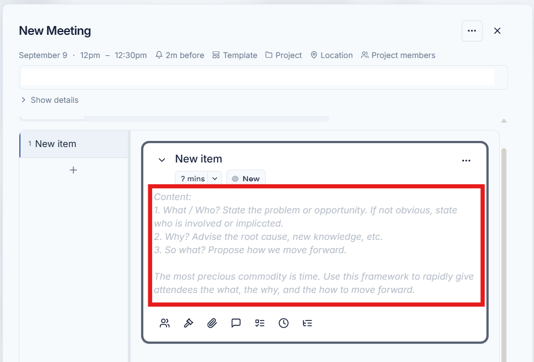Open comments with the speech bubble icon

[x=236, y=323]
